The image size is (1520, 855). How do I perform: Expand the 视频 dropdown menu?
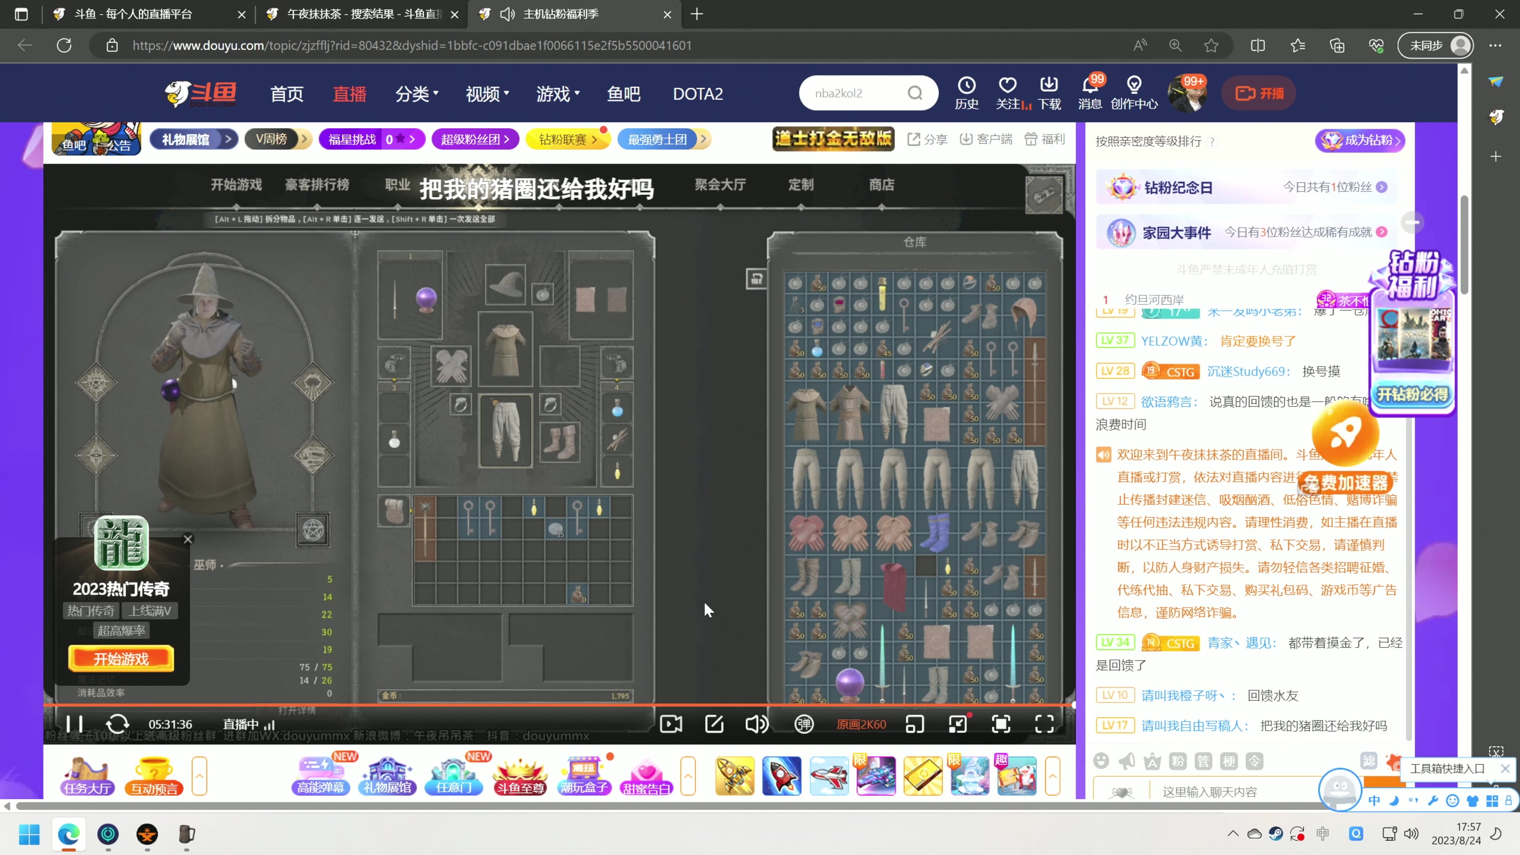[x=487, y=94]
